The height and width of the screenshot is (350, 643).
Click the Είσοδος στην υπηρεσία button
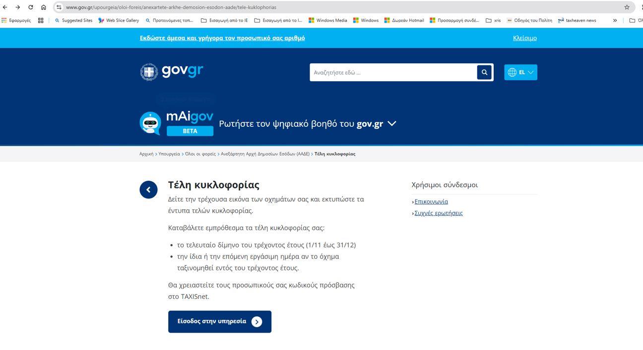(219, 322)
